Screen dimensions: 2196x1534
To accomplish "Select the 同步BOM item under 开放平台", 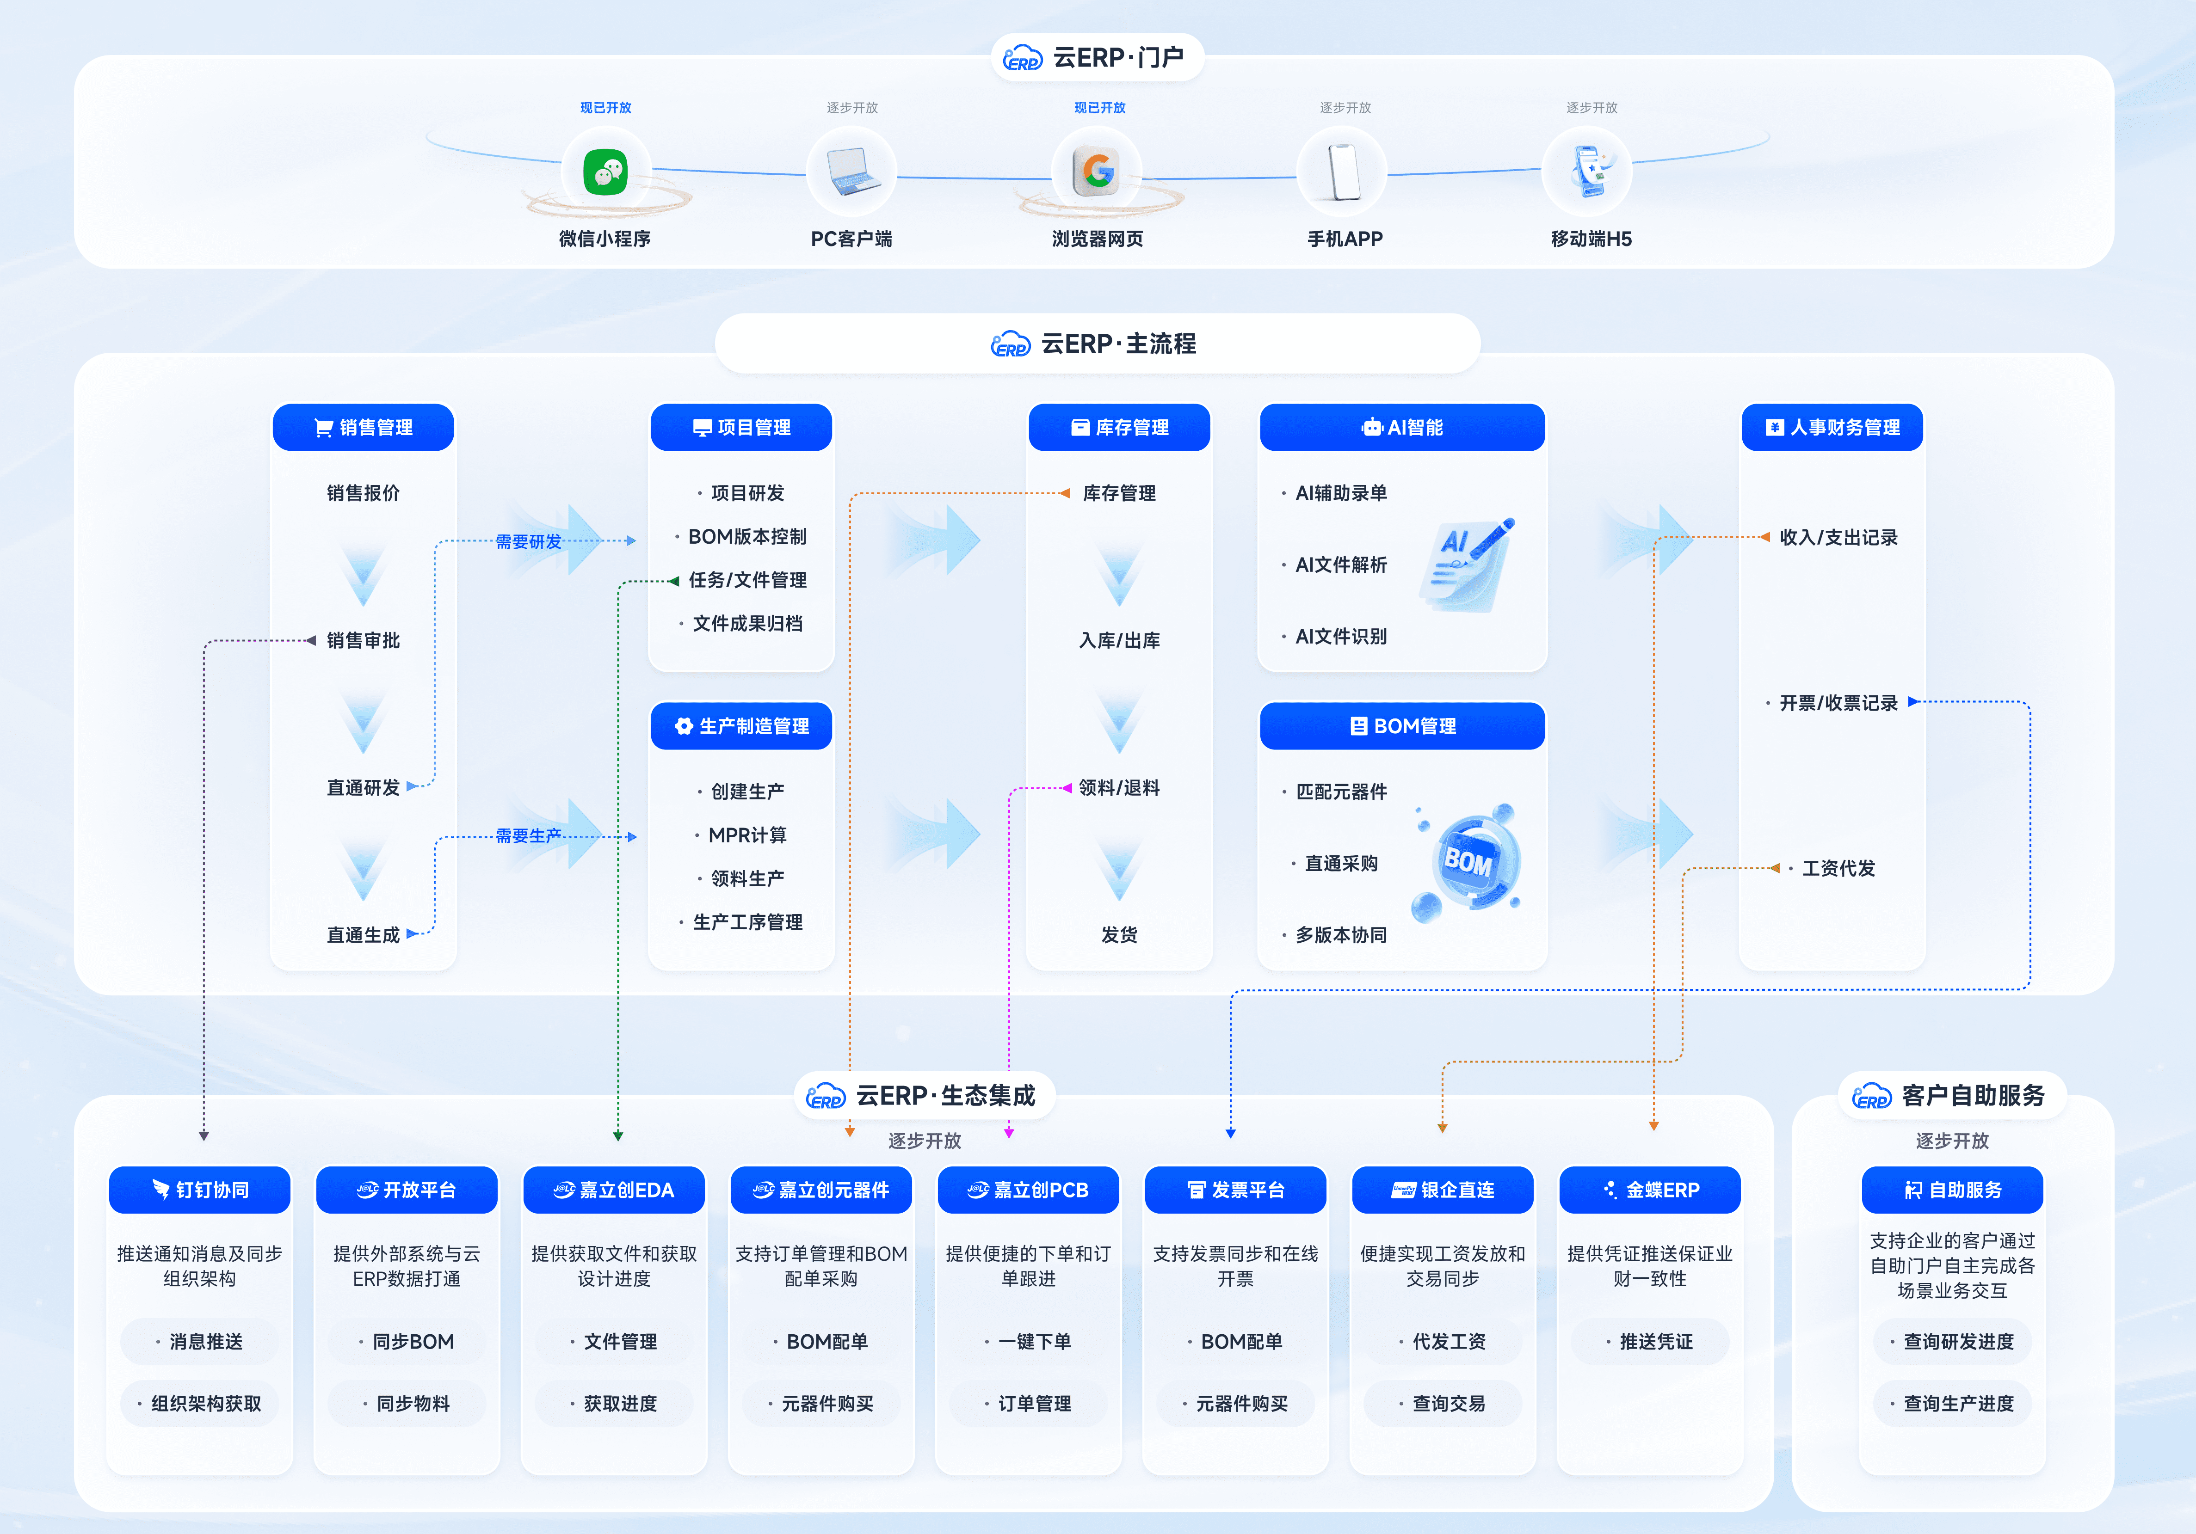I will point(407,1342).
